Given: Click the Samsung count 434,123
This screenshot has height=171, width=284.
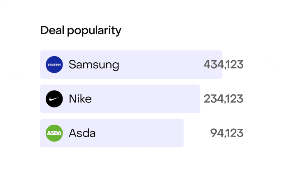Looking at the screenshot, I should (x=223, y=65).
